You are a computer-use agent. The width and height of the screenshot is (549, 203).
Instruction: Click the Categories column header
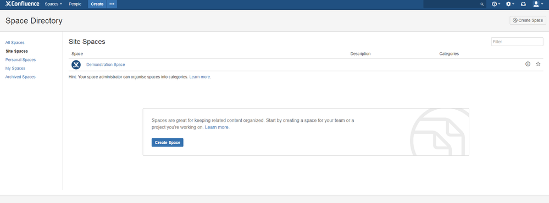[x=449, y=54]
